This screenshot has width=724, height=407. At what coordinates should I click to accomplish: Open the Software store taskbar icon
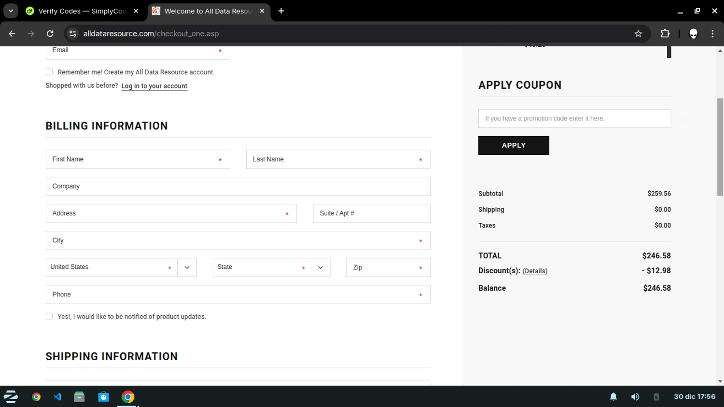(x=103, y=397)
